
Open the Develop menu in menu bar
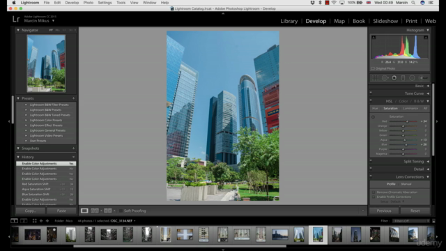coord(72,3)
